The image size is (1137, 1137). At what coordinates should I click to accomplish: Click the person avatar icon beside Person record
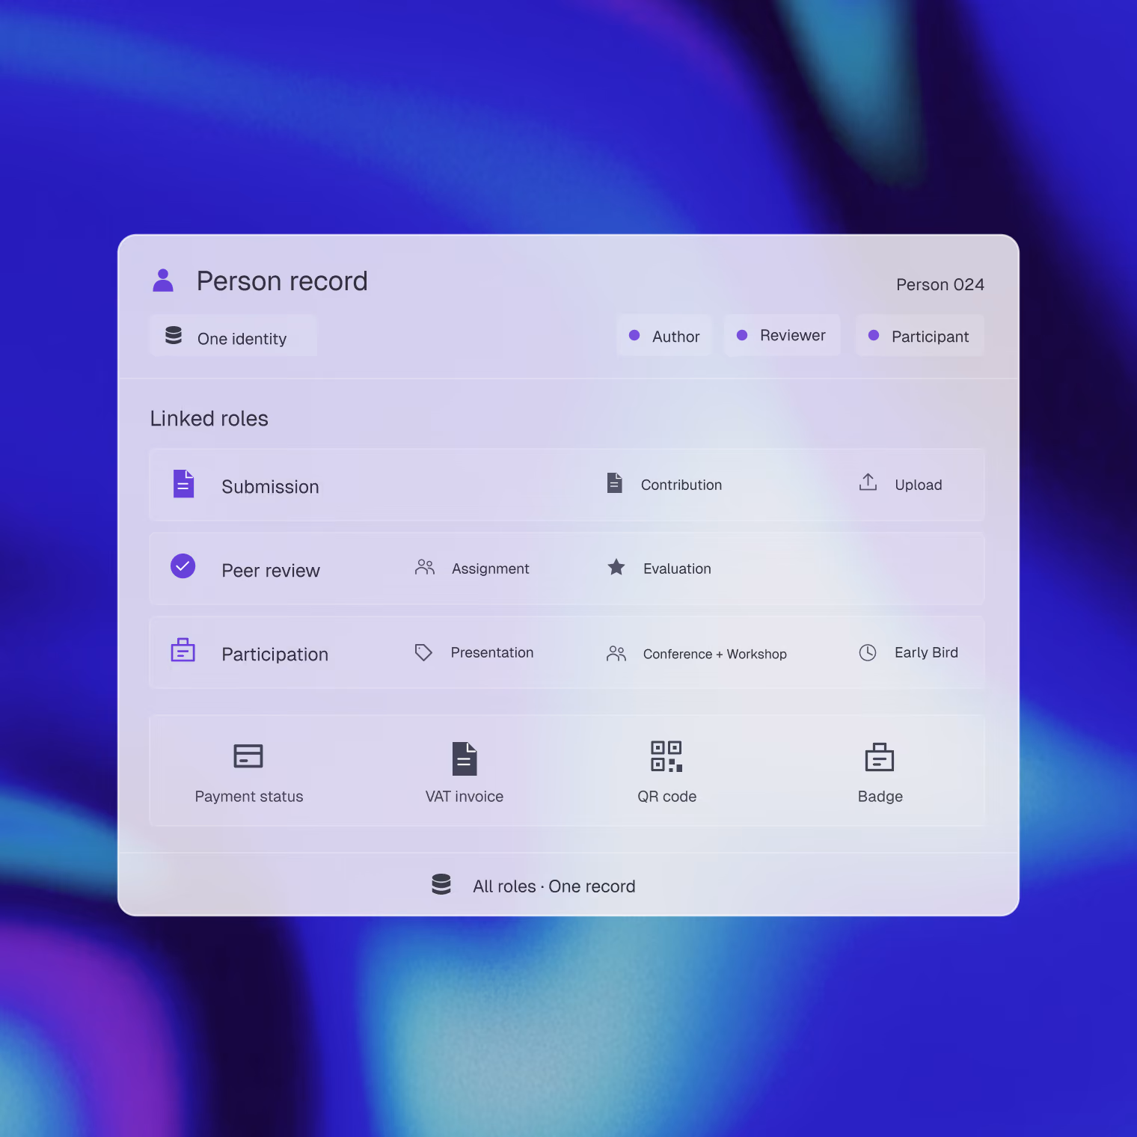tap(163, 281)
